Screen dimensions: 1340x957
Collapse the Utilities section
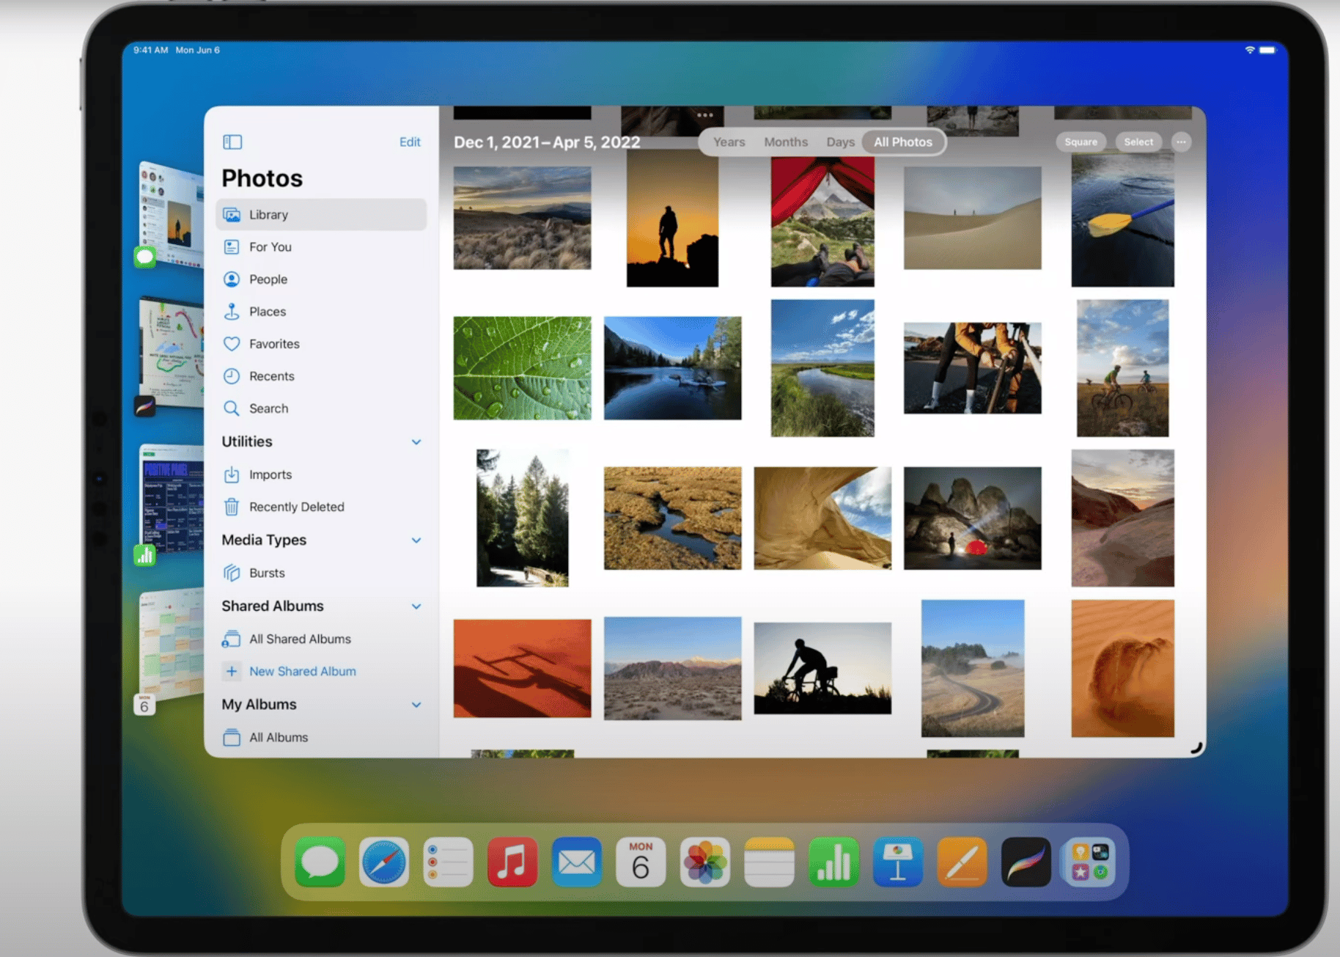click(x=416, y=441)
